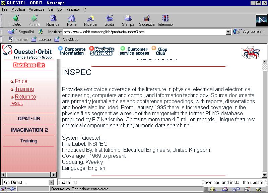Open the Visualizza menu

pyautogui.click(x=37, y=9)
